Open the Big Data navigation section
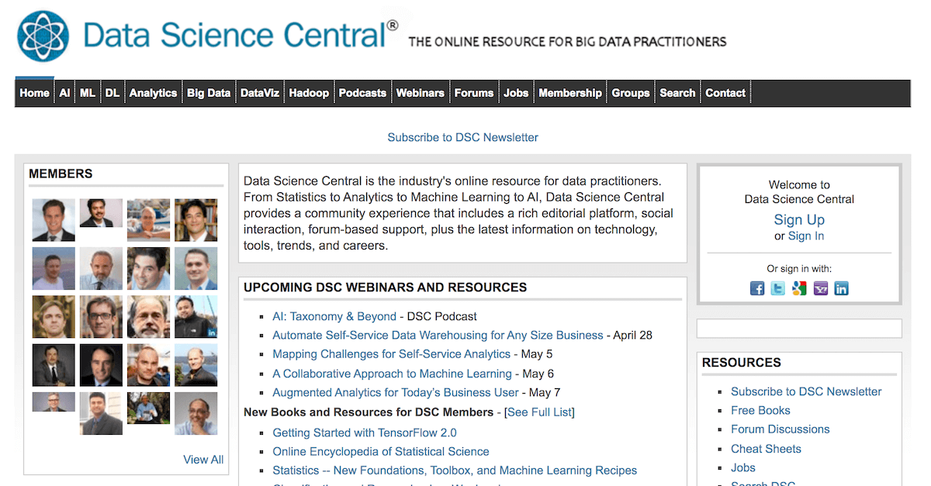The image size is (931, 486). tap(208, 92)
